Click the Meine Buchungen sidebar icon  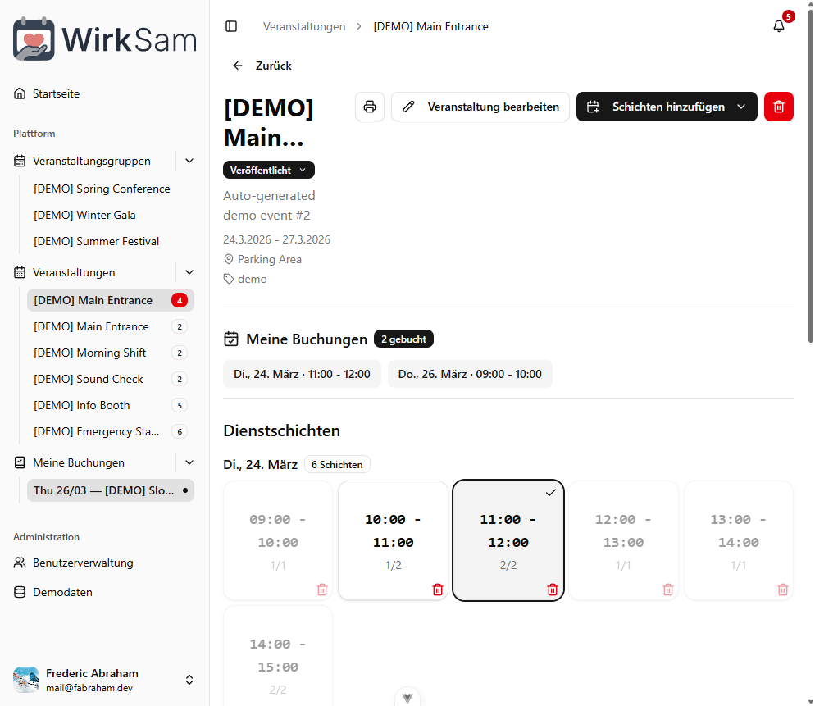pos(20,462)
